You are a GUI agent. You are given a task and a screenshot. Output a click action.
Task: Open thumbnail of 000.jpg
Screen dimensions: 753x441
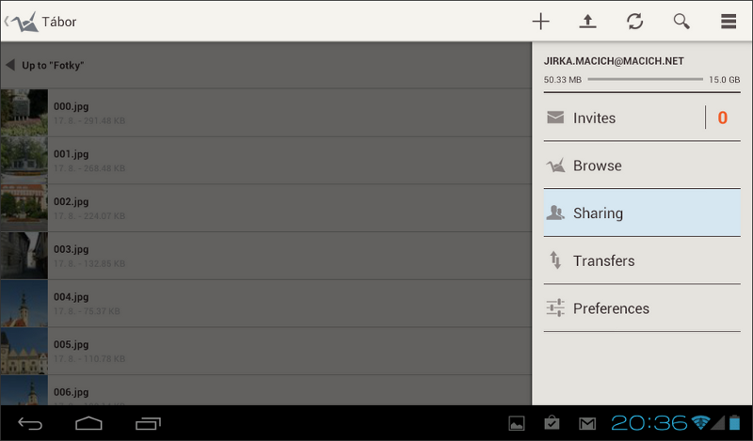tap(24, 113)
